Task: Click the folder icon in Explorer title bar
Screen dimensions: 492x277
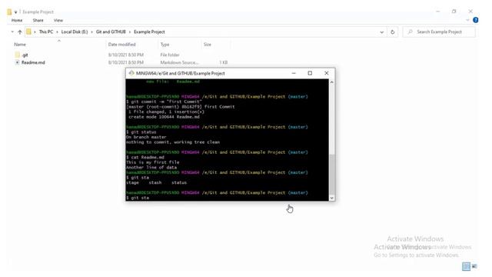Action: (x=9, y=12)
